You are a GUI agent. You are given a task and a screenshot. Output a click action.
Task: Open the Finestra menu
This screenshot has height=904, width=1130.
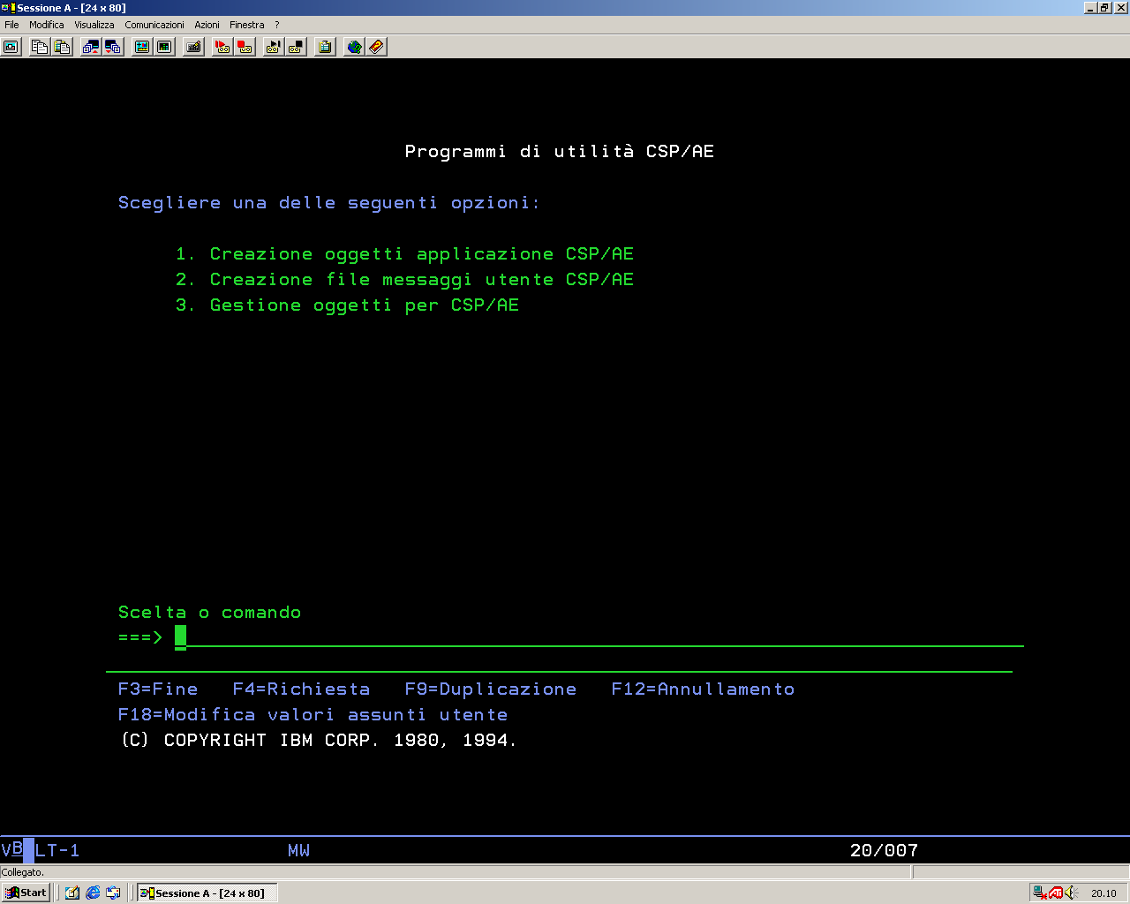[x=247, y=25]
